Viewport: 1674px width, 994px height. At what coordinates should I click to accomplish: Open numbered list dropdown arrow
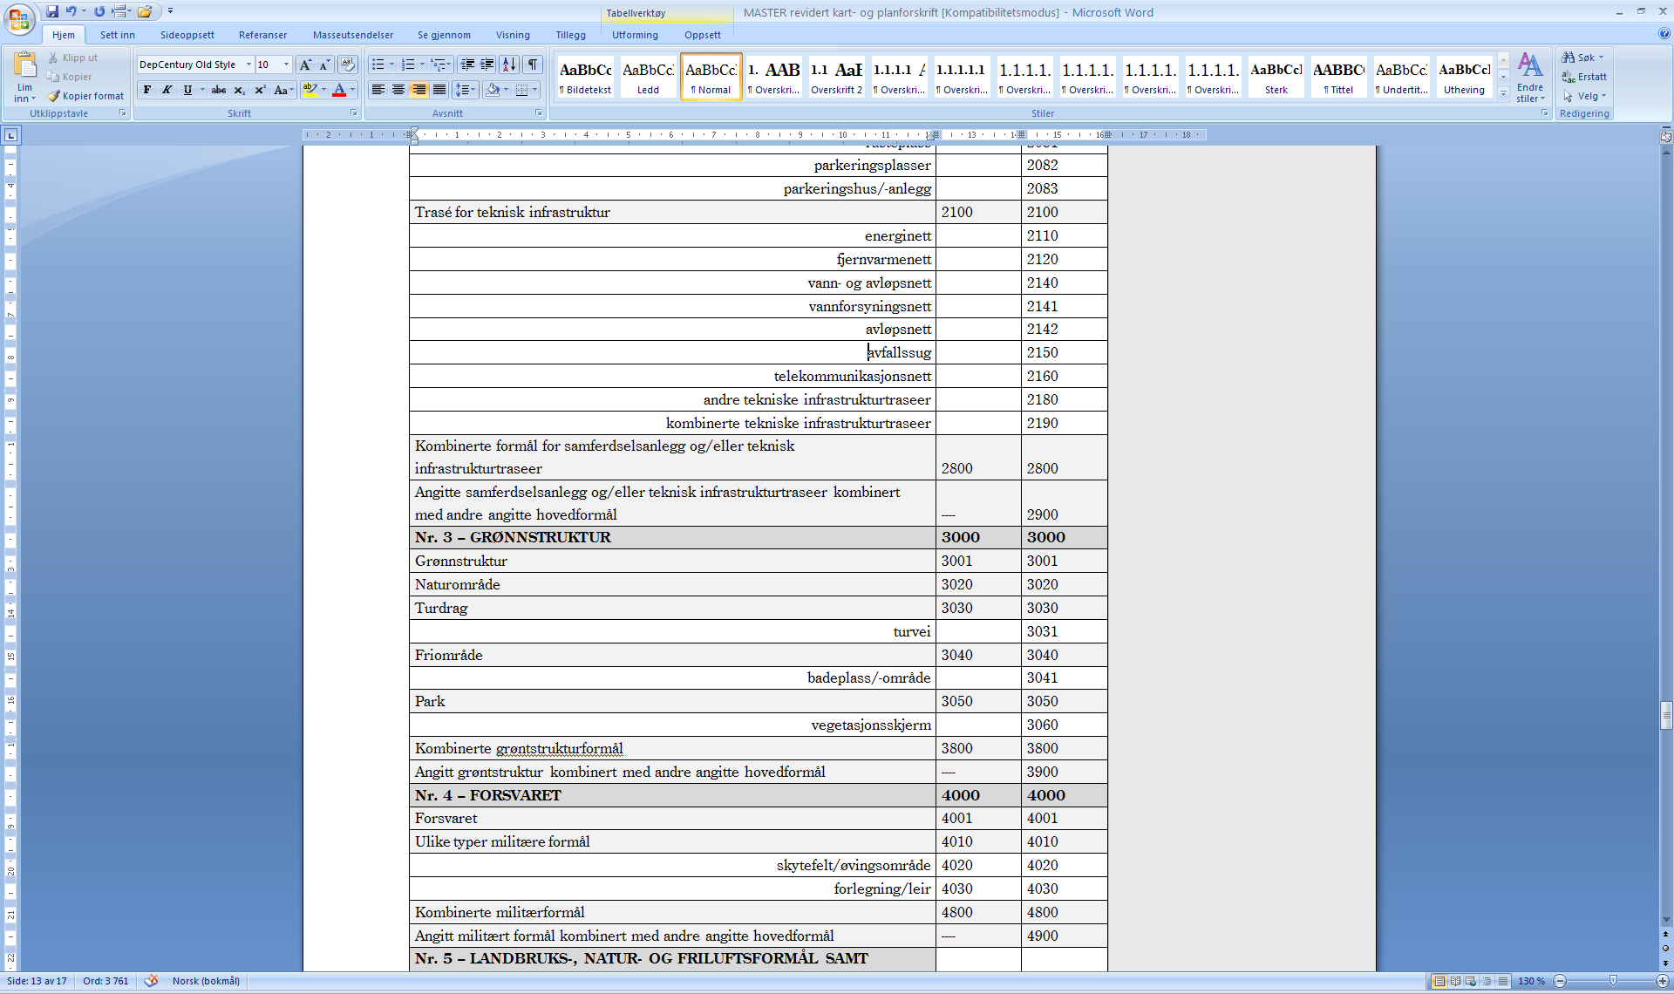point(422,65)
